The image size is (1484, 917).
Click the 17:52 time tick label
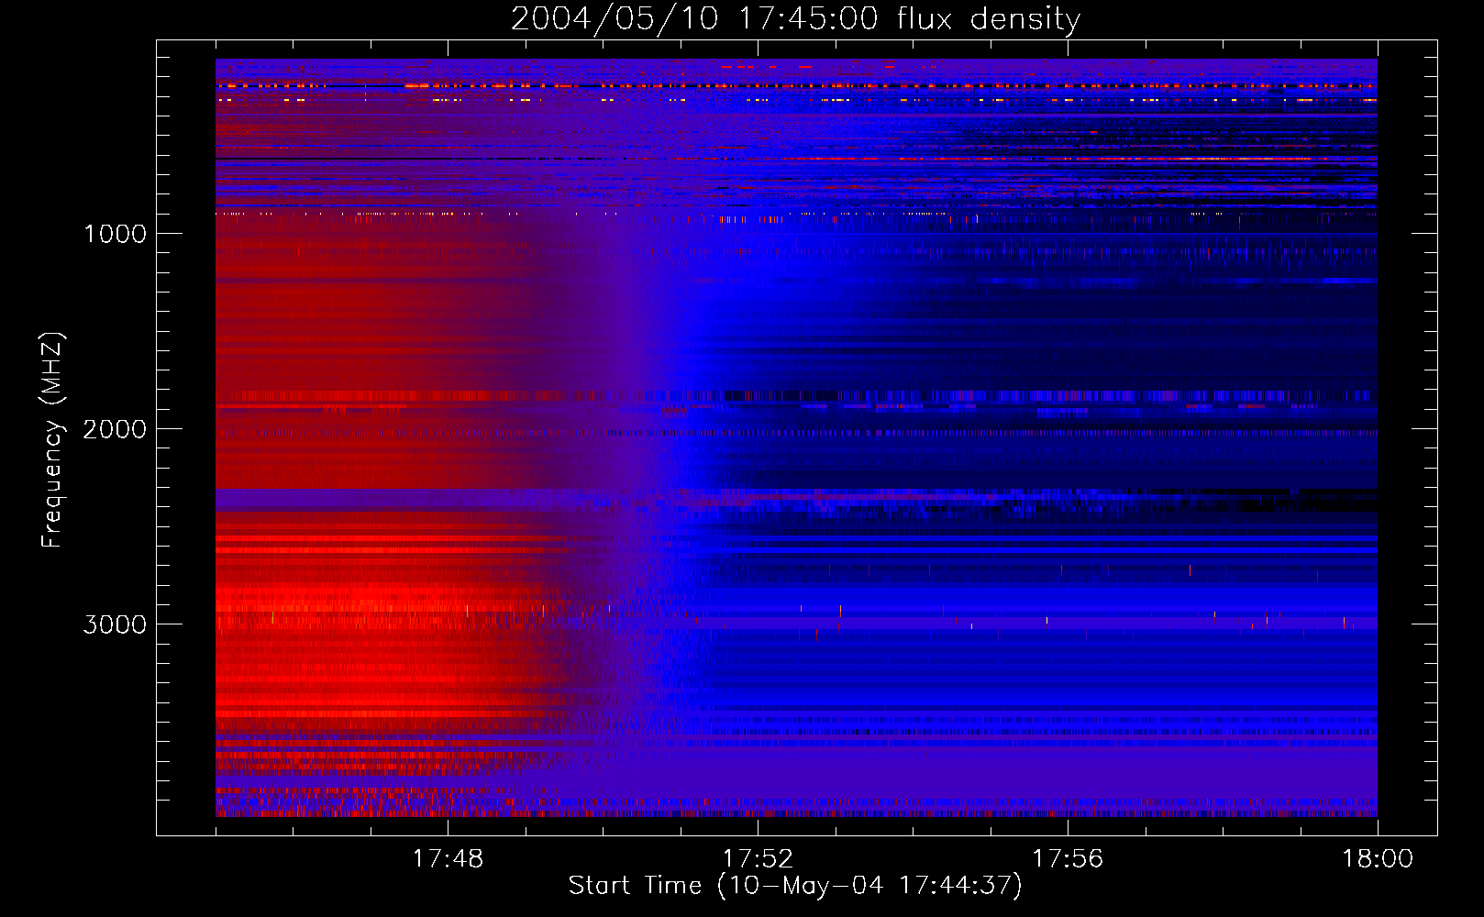click(758, 859)
